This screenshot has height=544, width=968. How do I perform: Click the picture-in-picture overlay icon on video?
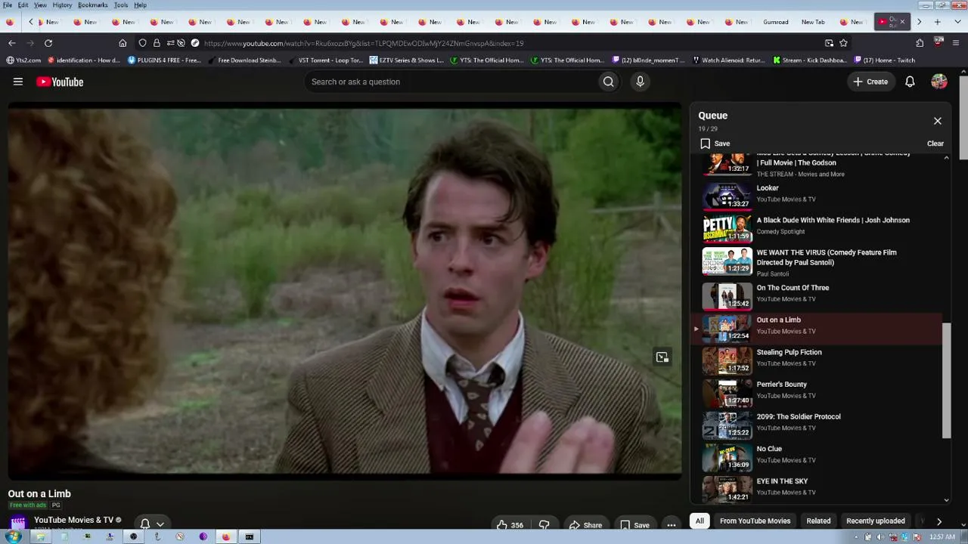(x=662, y=357)
